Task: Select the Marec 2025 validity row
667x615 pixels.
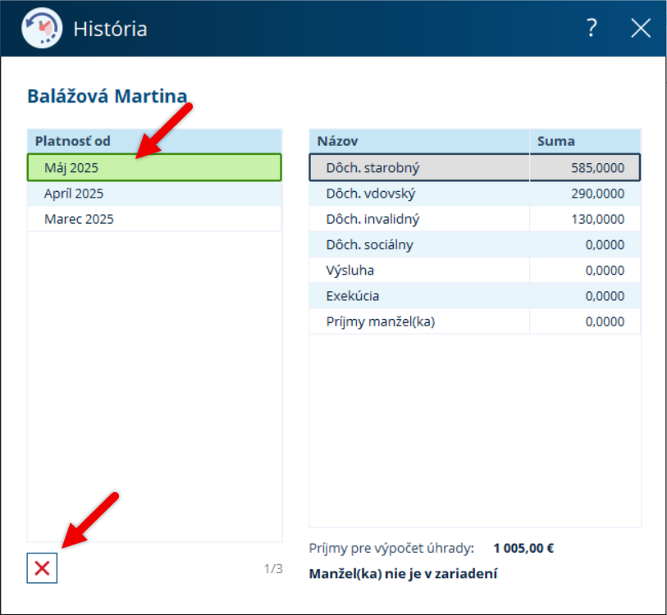Action: click(154, 219)
